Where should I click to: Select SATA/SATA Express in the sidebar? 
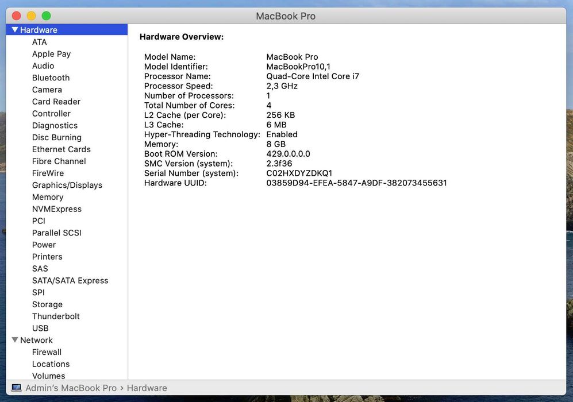click(x=70, y=280)
